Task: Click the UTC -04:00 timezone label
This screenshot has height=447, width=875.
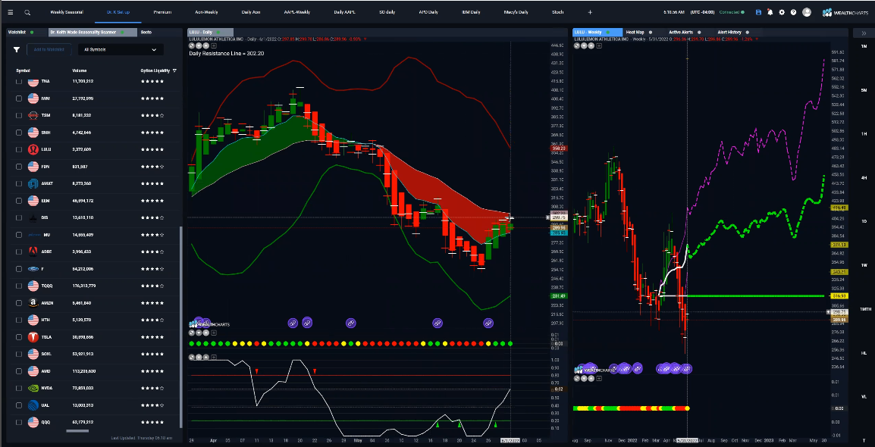Action: coord(701,11)
